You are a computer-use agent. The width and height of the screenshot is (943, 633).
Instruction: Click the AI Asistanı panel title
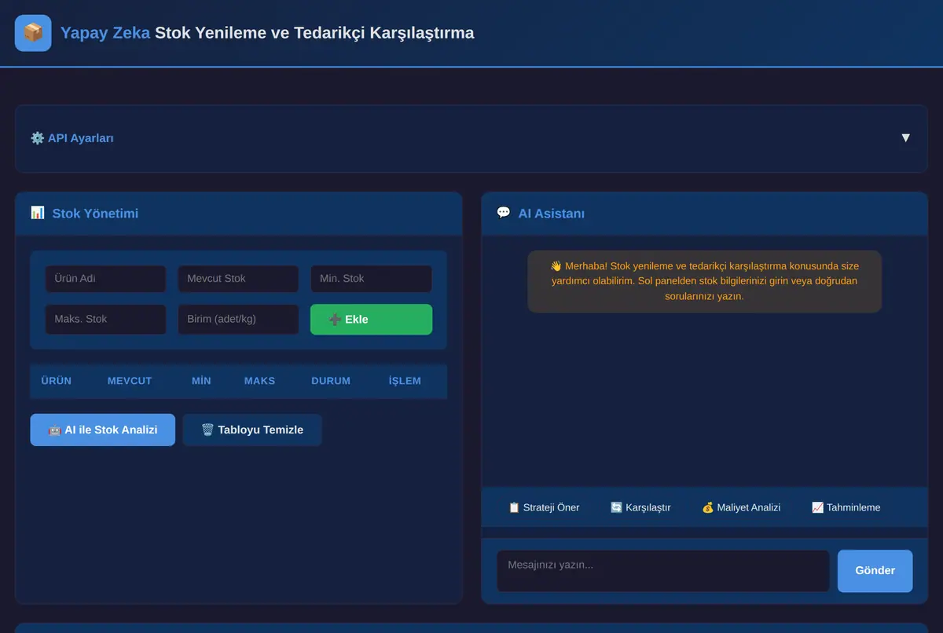tap(551, 213)
